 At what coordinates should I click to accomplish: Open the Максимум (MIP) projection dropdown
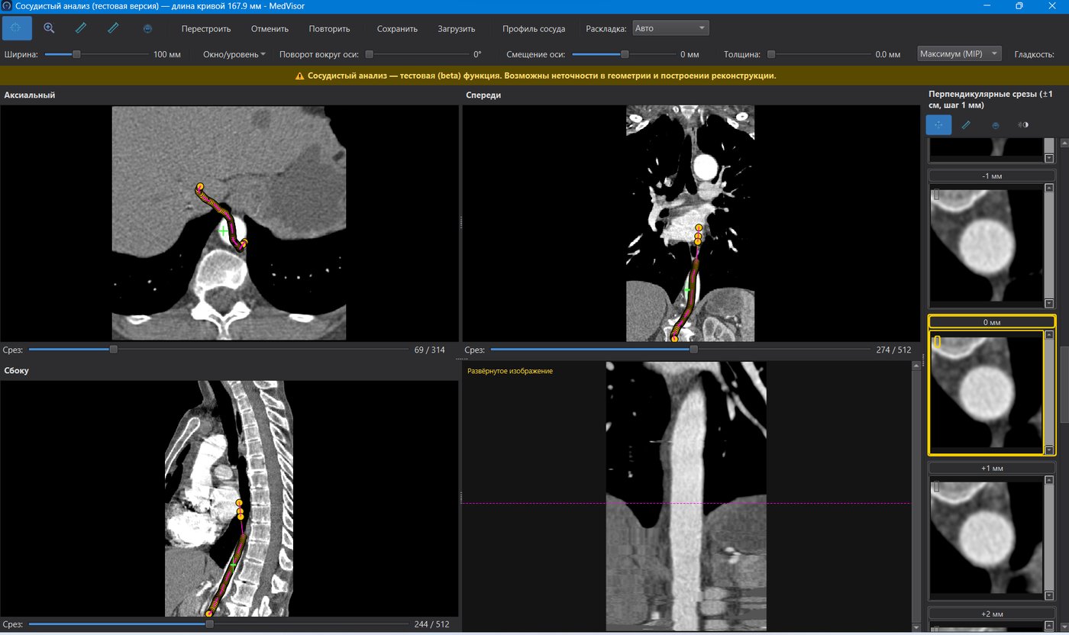click(960, 53)
